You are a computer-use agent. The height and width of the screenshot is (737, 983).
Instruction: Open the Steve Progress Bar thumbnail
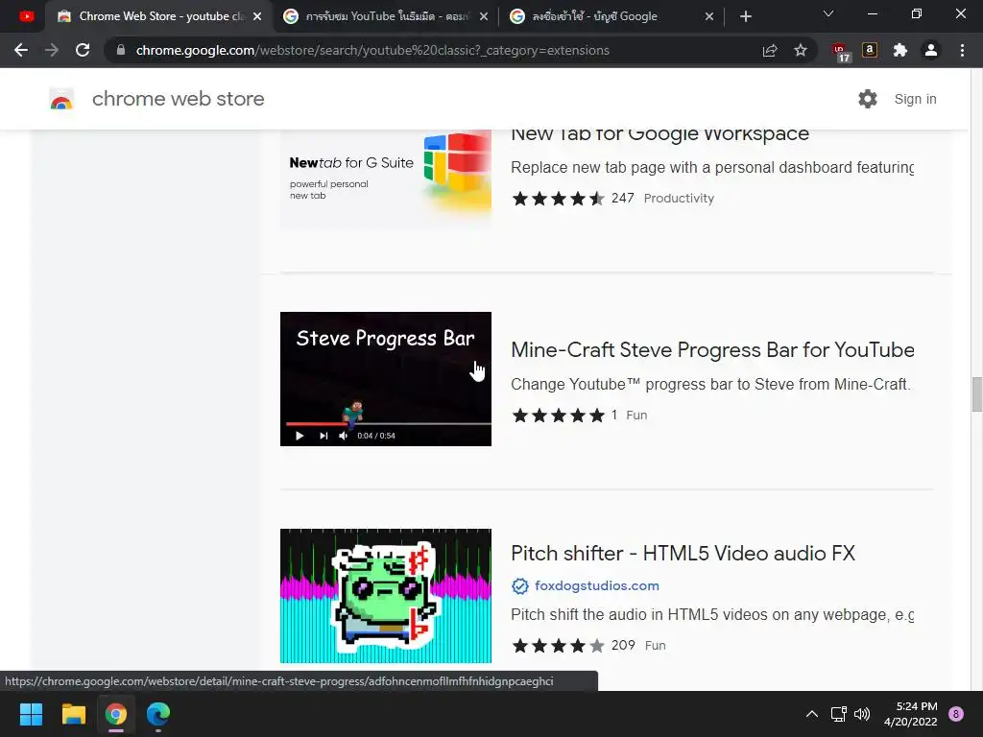tap(386, 379)
